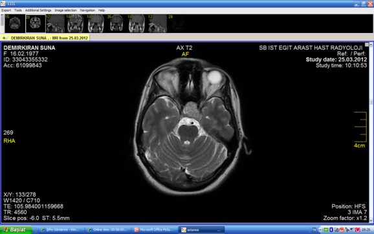Click the up arrow of the image scrollbar
Screen dimensions: 374x234
pos(371,45)
